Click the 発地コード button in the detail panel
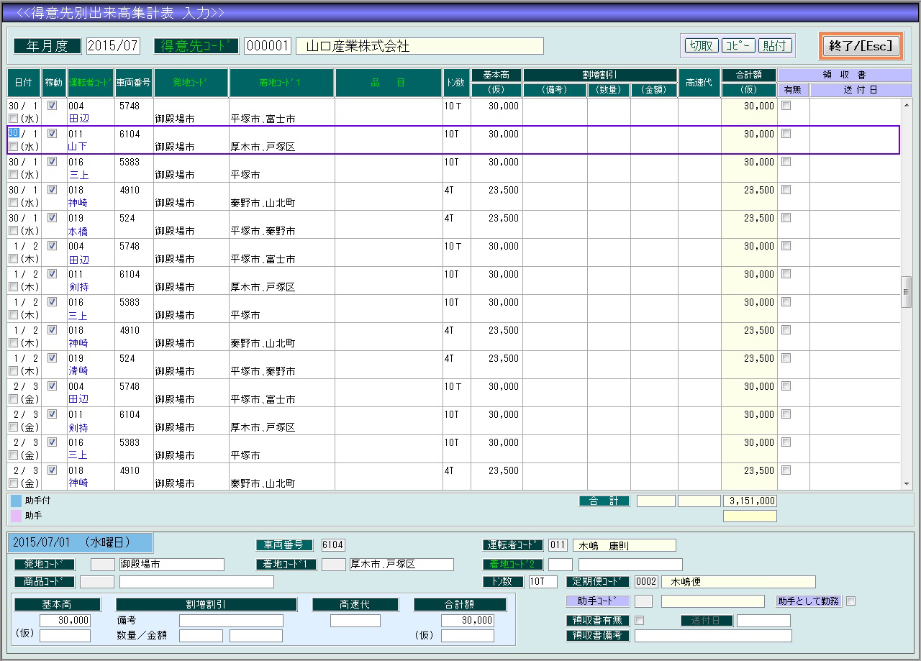921x661 pixels. (x=45, y=565)
